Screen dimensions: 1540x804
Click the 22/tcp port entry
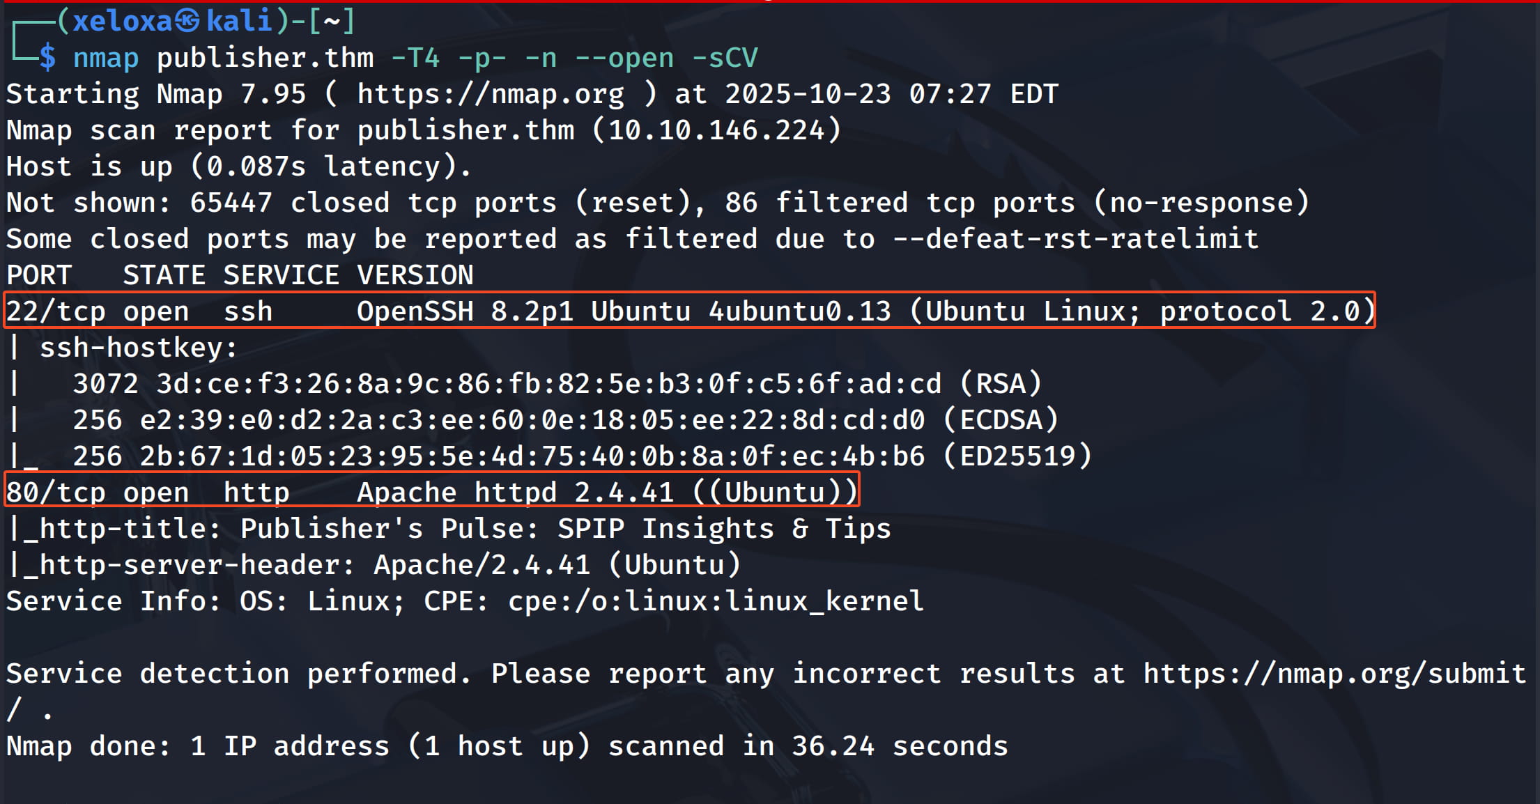(x=56, y=311)
